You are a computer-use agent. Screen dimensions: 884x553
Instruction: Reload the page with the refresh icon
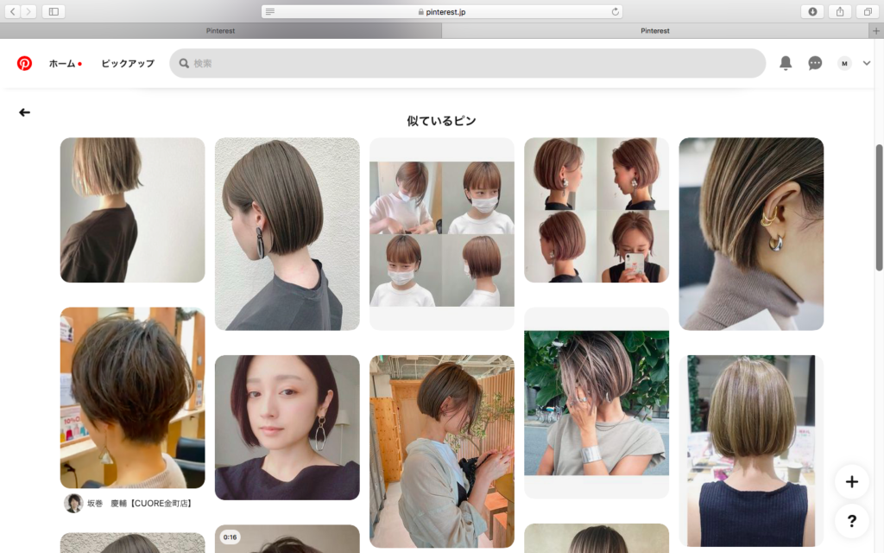(615, 11)
